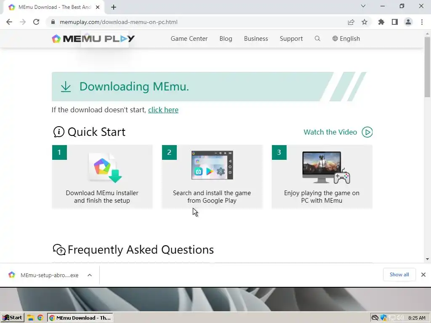Close the downloads bar
Screen dimensions: 431x323
423,275
